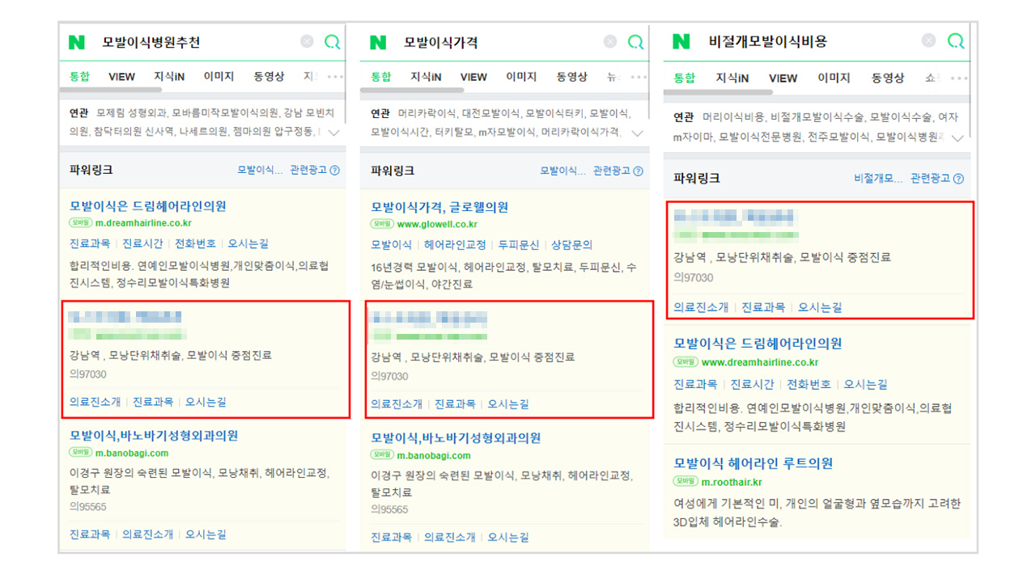1036x566 pixels.
Task: Select related keyword 모발이식터키
Action: click(x=554, y=113)
